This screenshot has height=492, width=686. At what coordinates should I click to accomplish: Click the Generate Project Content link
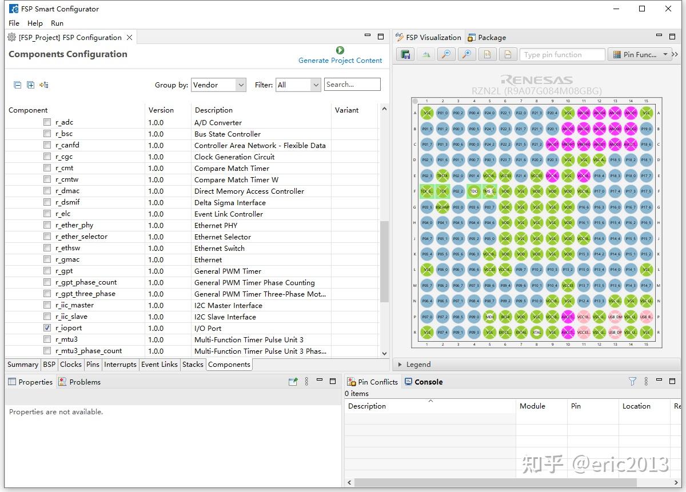point(340,60)
